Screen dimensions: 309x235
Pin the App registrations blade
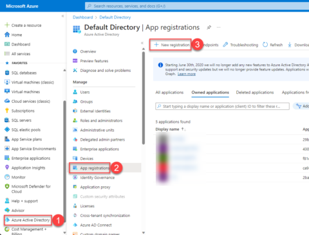pos(209,27)
